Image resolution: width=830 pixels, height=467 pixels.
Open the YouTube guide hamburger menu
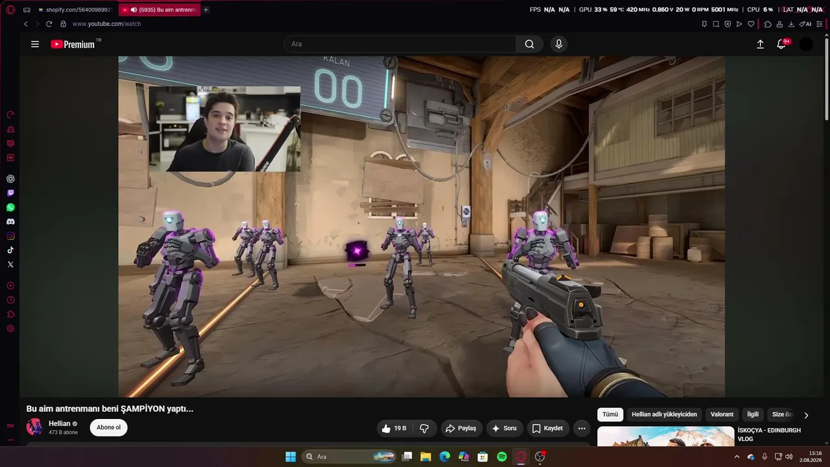[35, 44]
